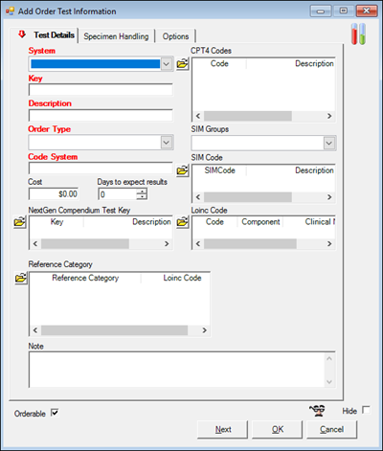Click the Loinc Code list scrollbar right arrow
383x451 pixels.
pos(329,244)
